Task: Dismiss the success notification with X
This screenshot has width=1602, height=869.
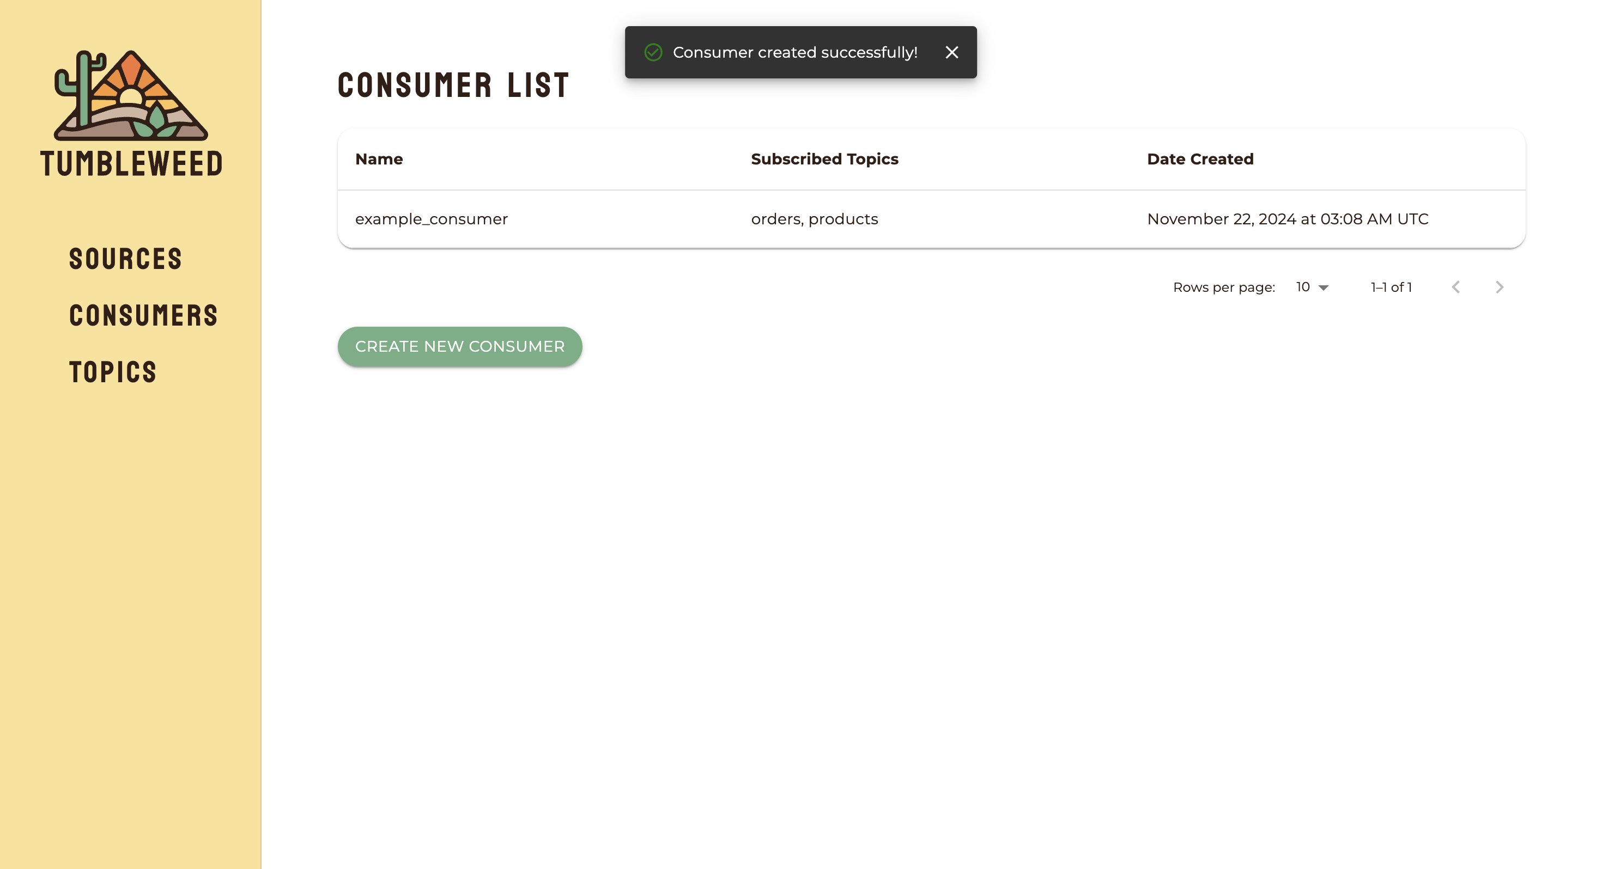Action: pos(951,52)
